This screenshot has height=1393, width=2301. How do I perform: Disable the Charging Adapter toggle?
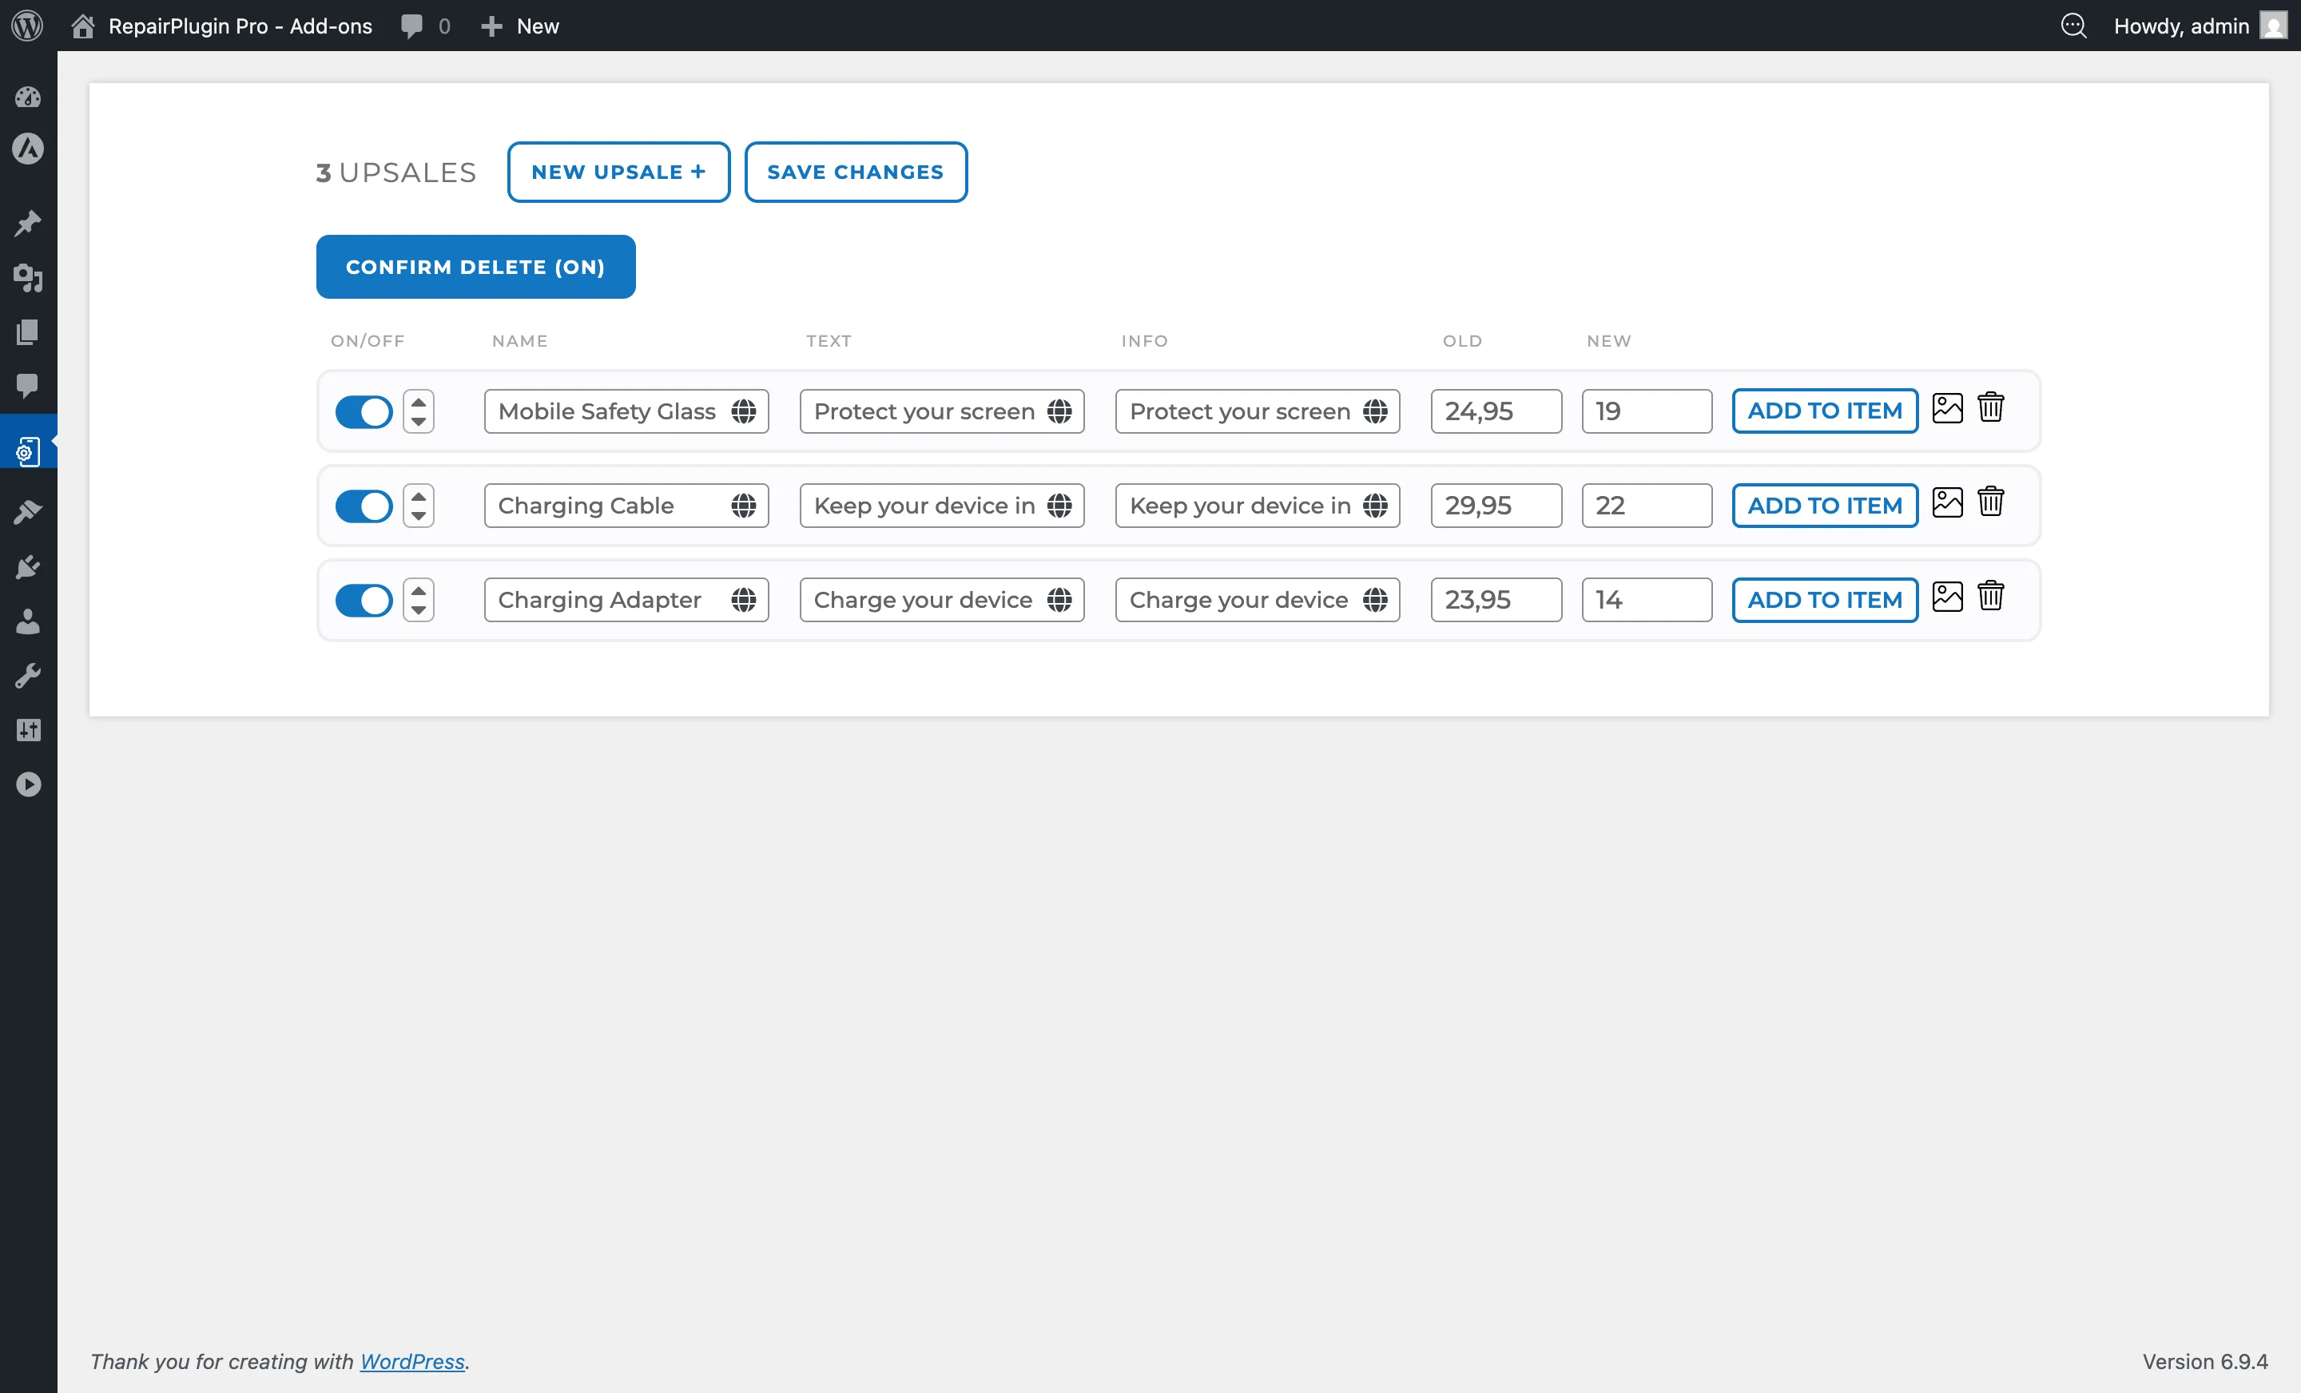(x=364, y=599)
